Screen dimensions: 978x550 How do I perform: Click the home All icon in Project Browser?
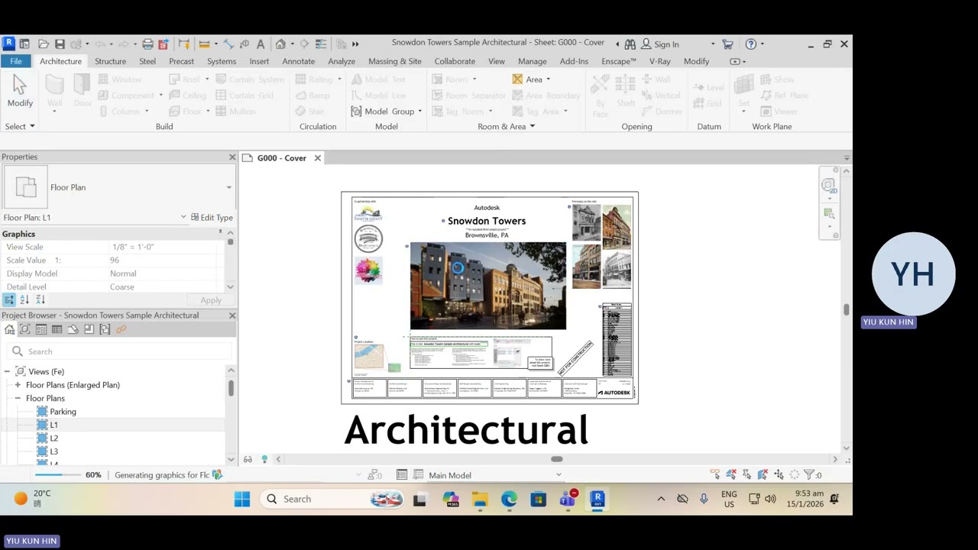(9, 329)
